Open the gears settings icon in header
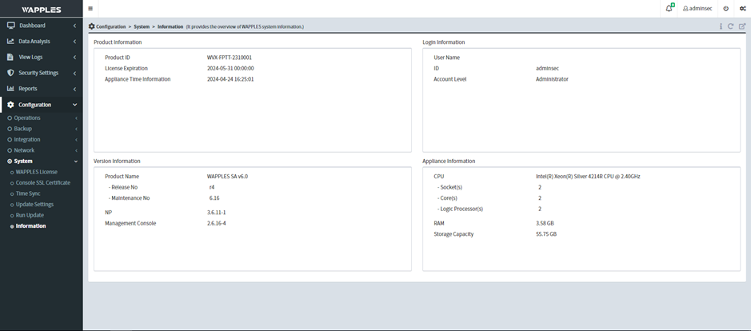This screenshot has height=331, width=751. [742, 8]
